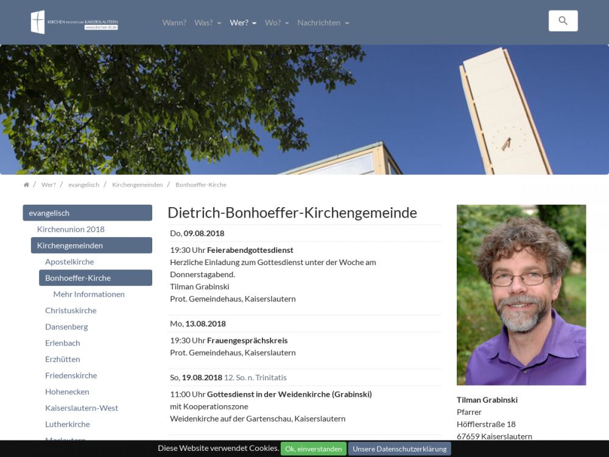Go to Christuskirche in sidebar
Image resolution: width=609 pixels, height=457 pixels.
tap(71, 310)
